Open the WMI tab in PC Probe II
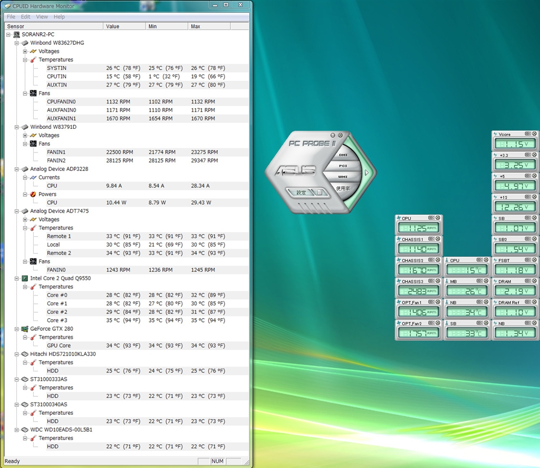Viewport: 540px width, 468px height. [x=343, y=177]
